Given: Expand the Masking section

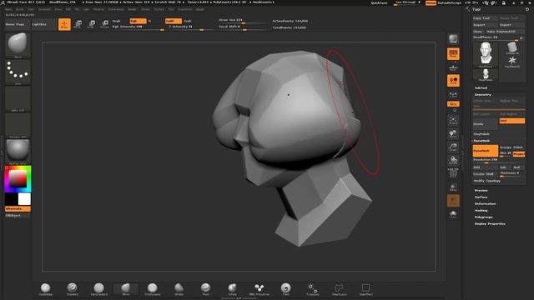Looking at the screenshot, I should (x=481, y=211).
